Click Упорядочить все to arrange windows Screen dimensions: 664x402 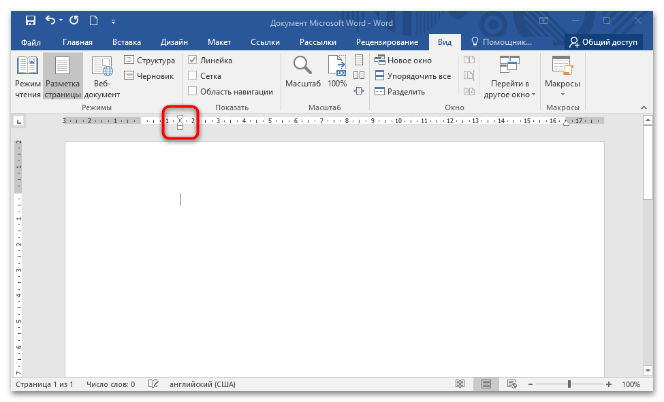tap(413, 76)
